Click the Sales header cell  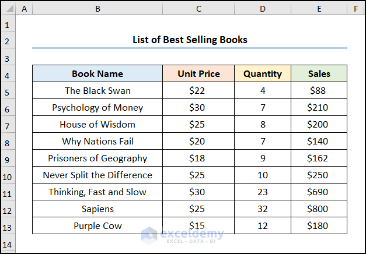[319, 74]
